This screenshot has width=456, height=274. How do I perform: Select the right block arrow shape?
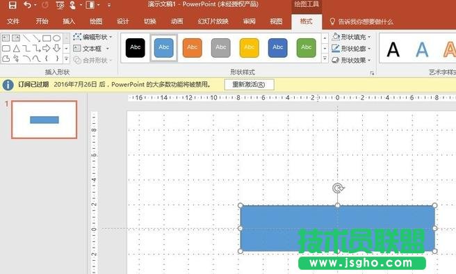[47, 48]
